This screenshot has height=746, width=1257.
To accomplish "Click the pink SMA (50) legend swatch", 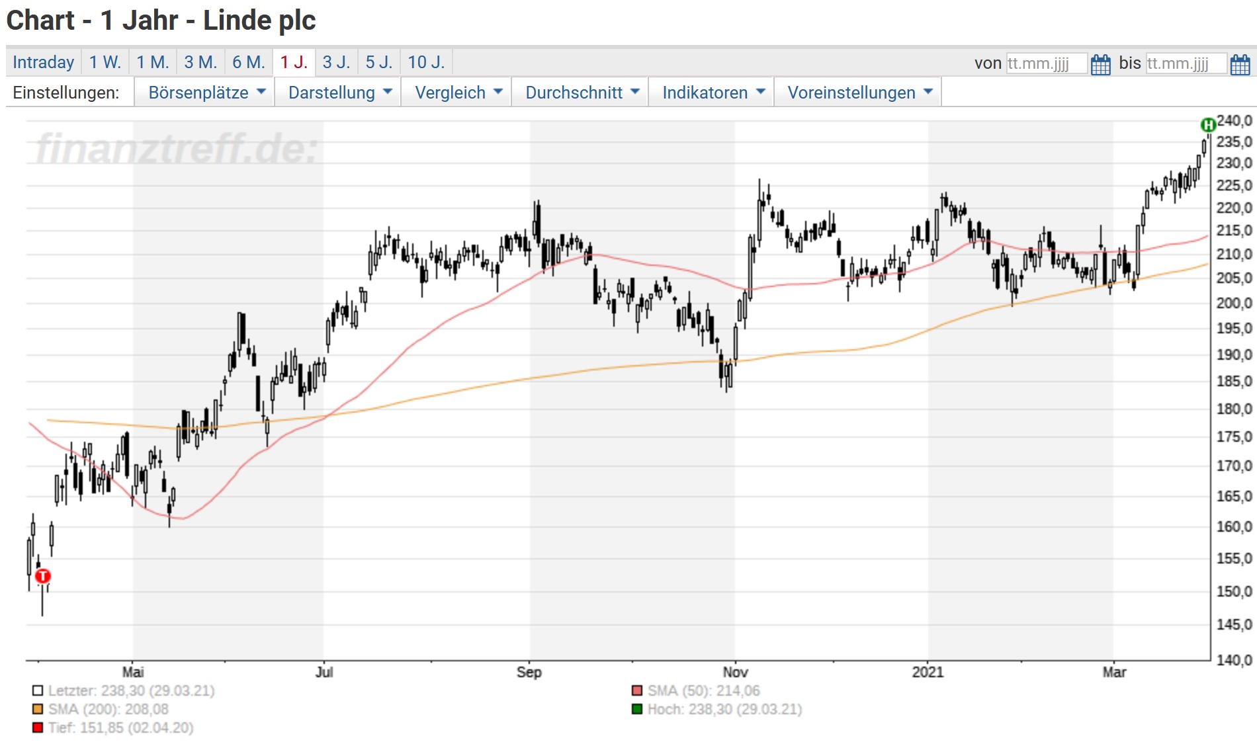I will (637, 690).
